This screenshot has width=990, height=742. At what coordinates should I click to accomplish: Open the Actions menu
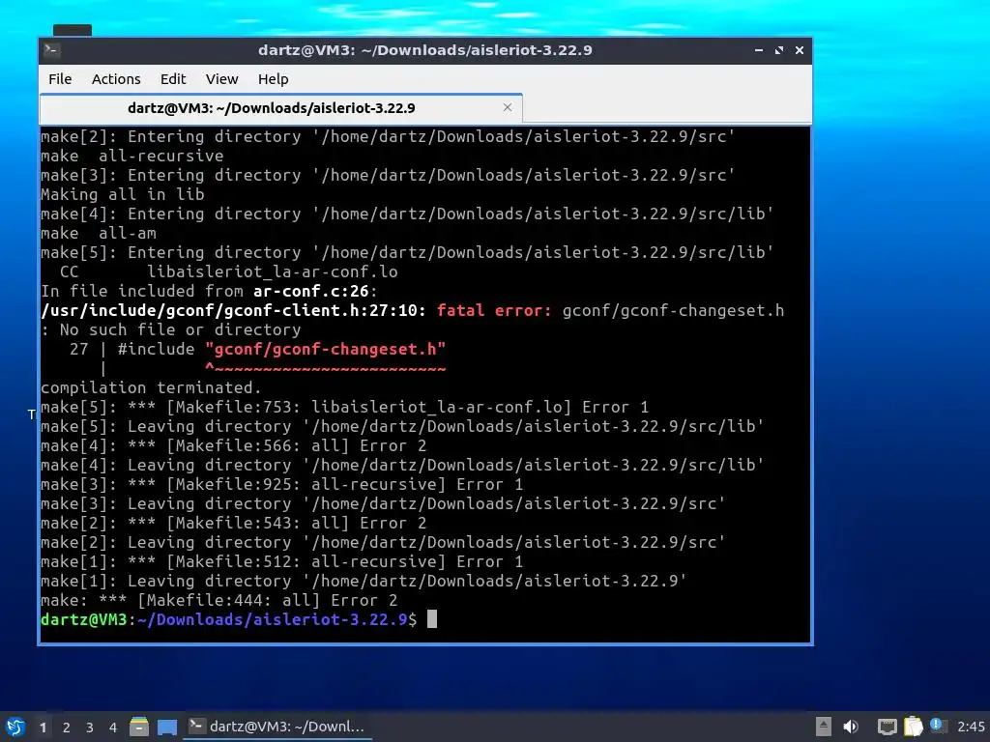tap(116, 79)
